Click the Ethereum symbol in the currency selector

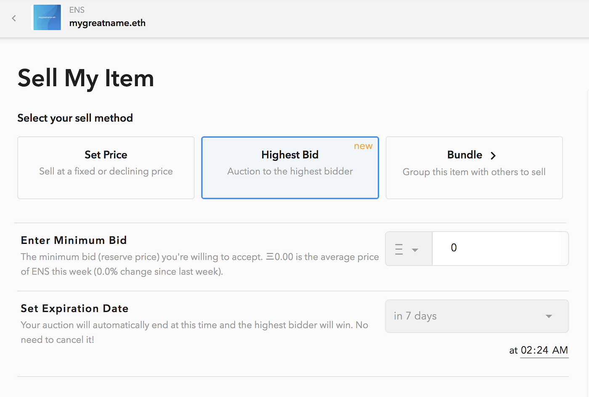pos(399,249)
